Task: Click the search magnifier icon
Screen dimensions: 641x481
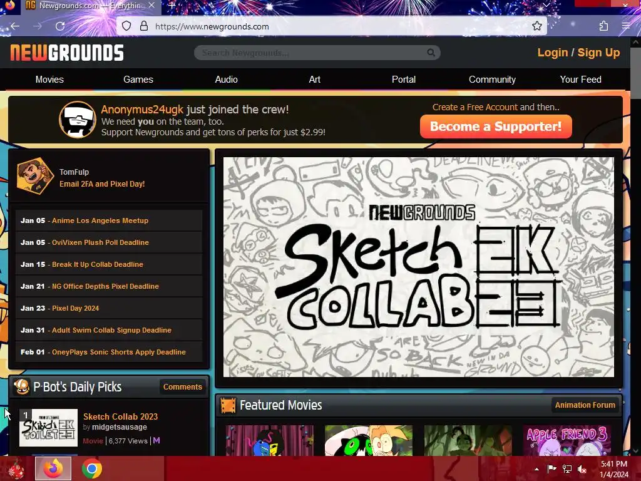Action: point(431,53)
